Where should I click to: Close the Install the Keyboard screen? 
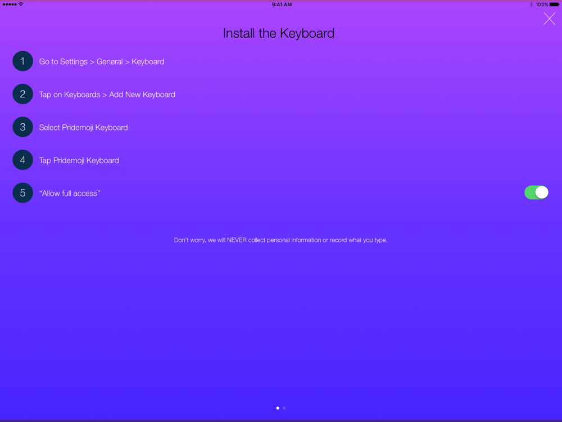coord(549,19)
